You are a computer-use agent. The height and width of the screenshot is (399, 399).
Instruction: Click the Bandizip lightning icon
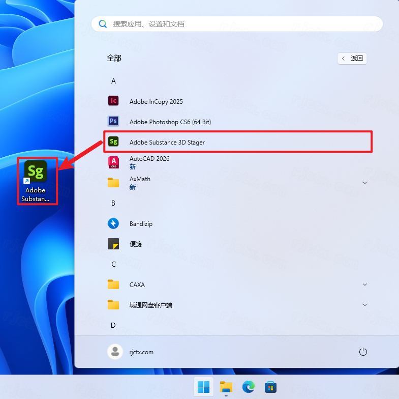(113, 223)
